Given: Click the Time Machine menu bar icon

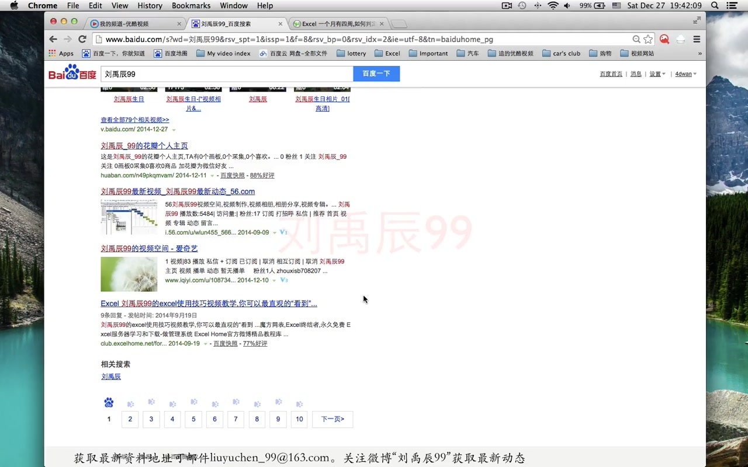Looking at the screenshot, I should pos(522,5).
